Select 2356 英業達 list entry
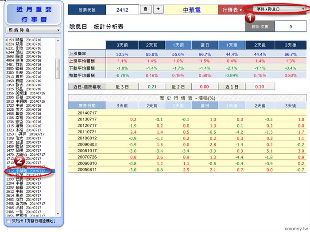This screenshot has height=232, width=310. (26, 93)
